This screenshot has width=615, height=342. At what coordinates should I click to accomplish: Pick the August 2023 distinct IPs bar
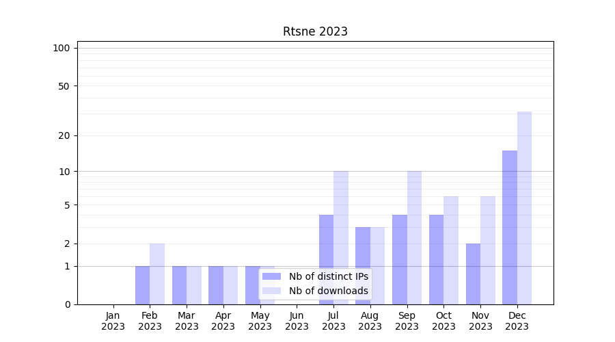coord(363,265)
